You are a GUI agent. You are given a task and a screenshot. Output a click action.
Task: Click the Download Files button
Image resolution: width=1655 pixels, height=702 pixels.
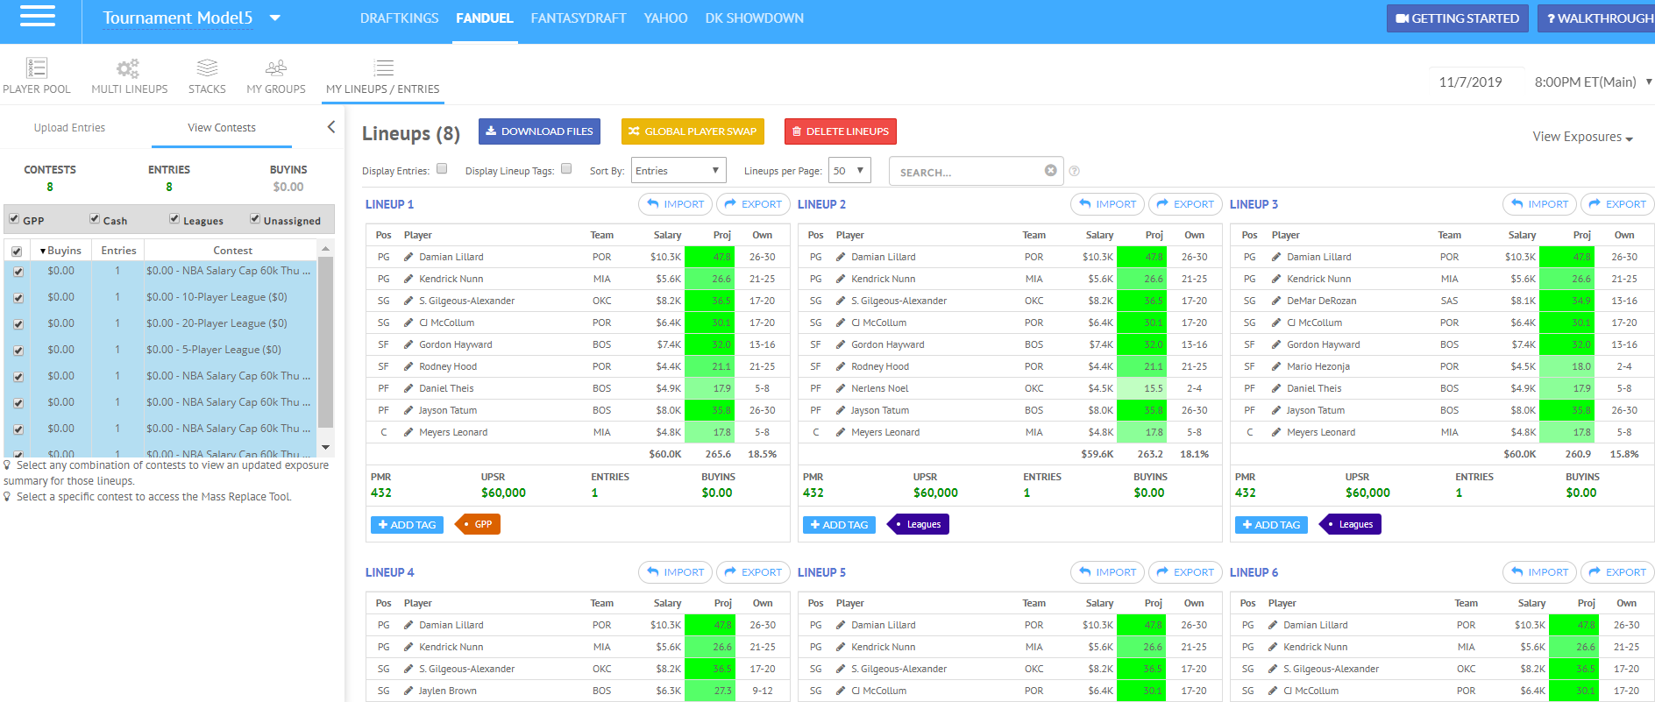click(x=539, y=131)
